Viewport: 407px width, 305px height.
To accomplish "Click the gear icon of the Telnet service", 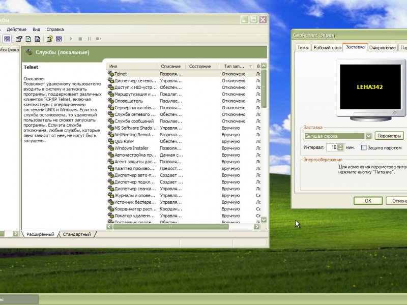I will pyautogui.click(x=111, y=74).
